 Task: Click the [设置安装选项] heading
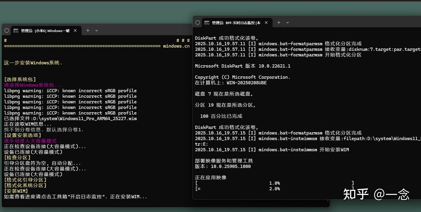[x=23, y=135]
